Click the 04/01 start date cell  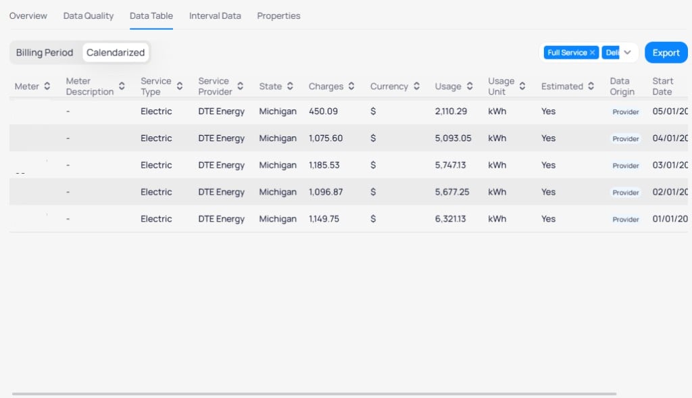[670, 138]
